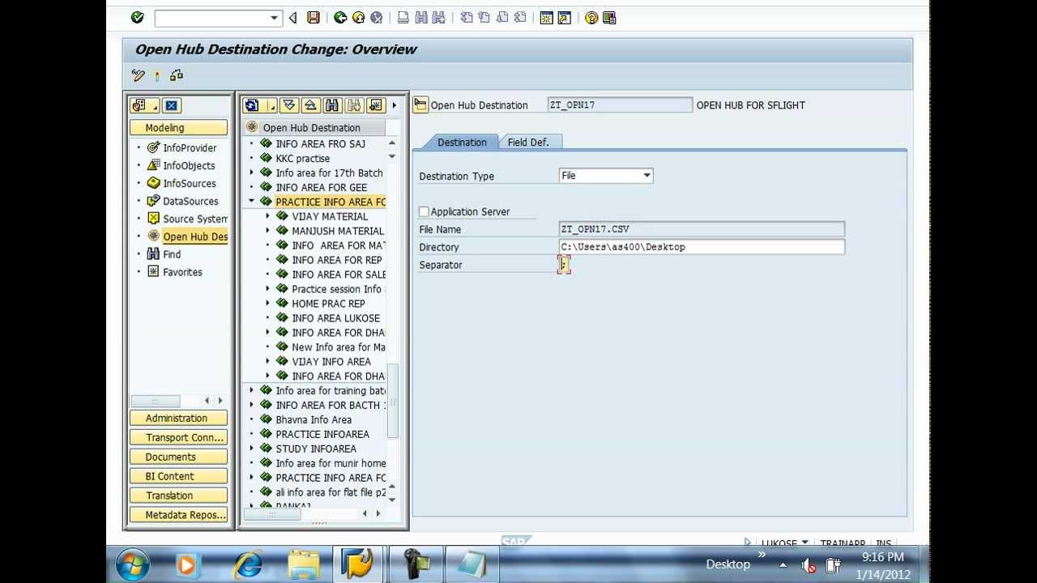Screen dimensions: 1037x583
Task: Open the Destination Type dropdown
Action: point(647,175)
